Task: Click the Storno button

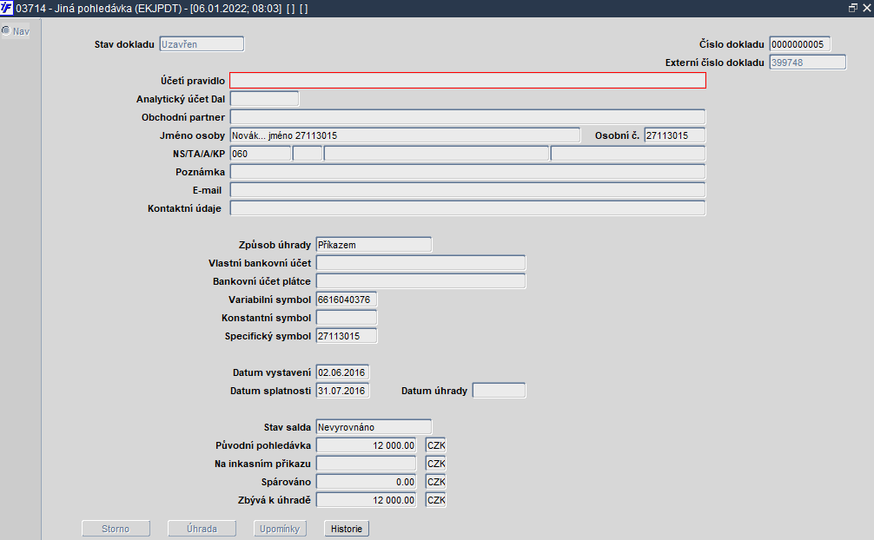Action: [x=116, y=529]
